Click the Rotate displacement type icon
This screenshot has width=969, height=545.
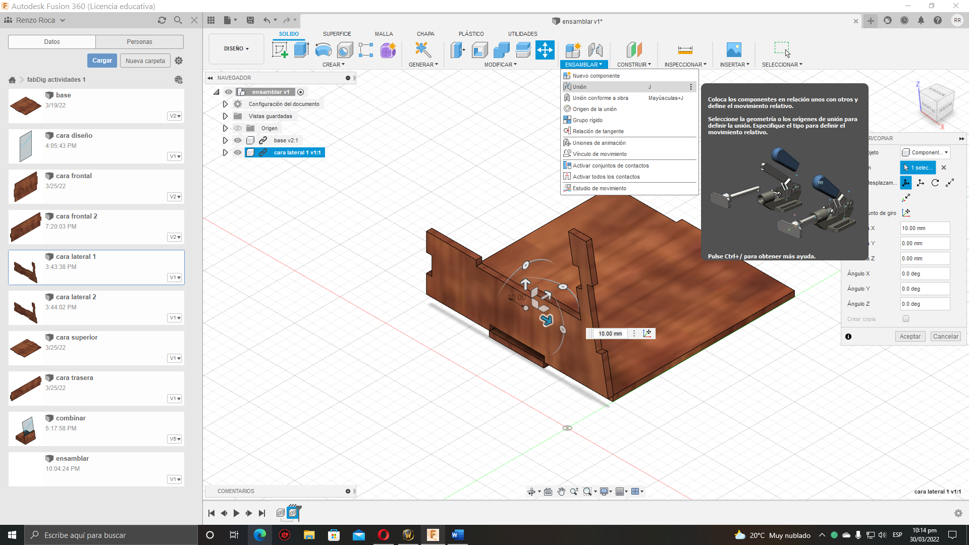pos(935,183)
